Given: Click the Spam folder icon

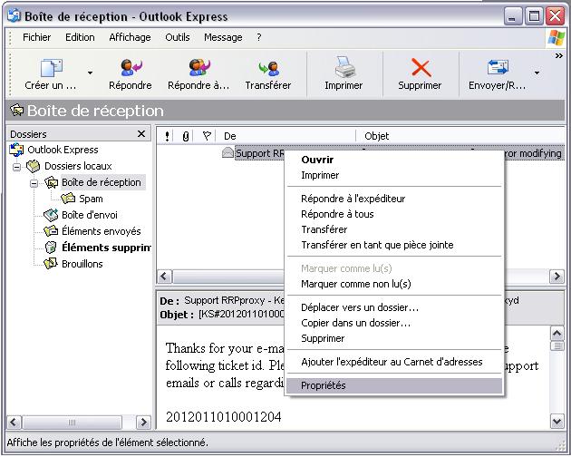Looking at the screenshot, I should tap(68, 199).
